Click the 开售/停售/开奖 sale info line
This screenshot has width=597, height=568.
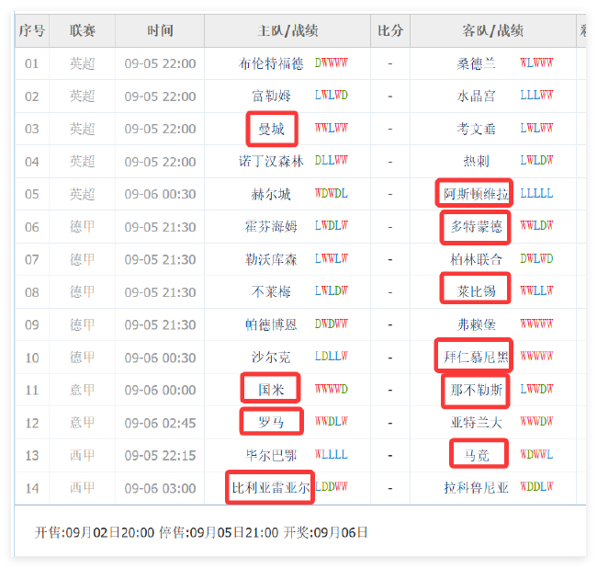(x=201, y=532)
